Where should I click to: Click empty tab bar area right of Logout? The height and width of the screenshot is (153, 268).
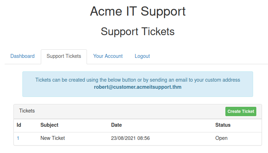tap(209, 56)
